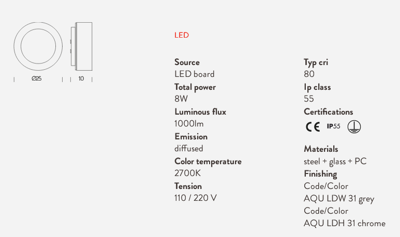
Task: Click the IP55 certification icon
Action: point(334,127)
